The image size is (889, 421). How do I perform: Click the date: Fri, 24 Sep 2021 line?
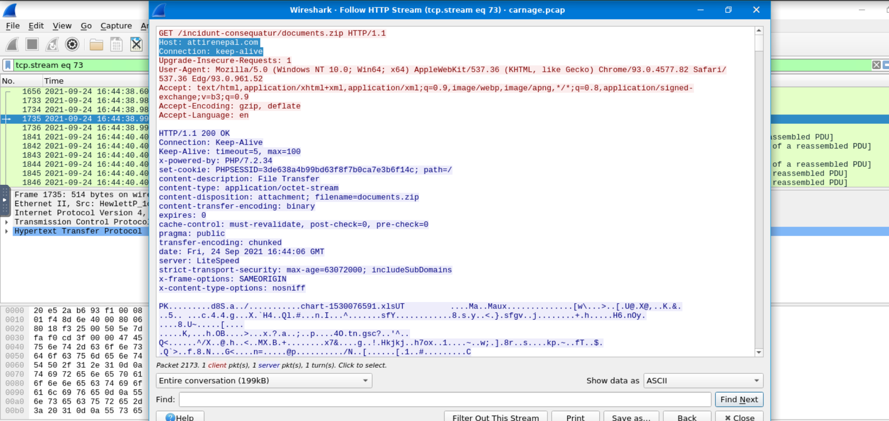coord(242,252)
